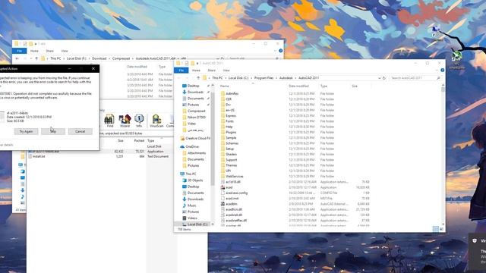Sort by Date modified in AutoCAD window
The height and width of the screenshot is (273, 486).
pyautogui.click(x=298, y=86)
